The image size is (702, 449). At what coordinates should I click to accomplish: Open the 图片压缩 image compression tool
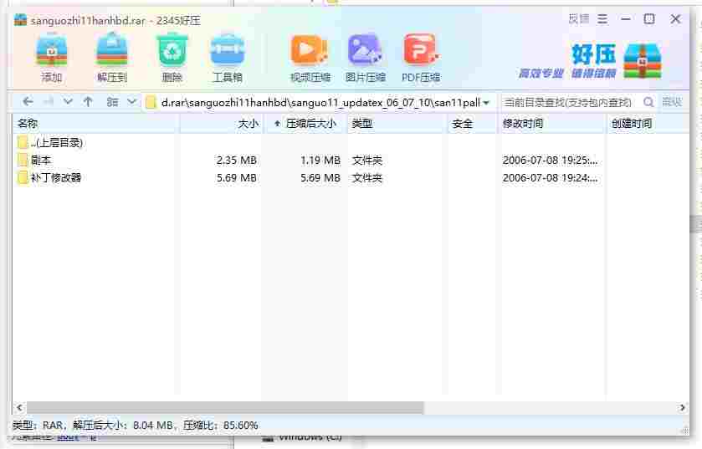[x=366, y=59]
